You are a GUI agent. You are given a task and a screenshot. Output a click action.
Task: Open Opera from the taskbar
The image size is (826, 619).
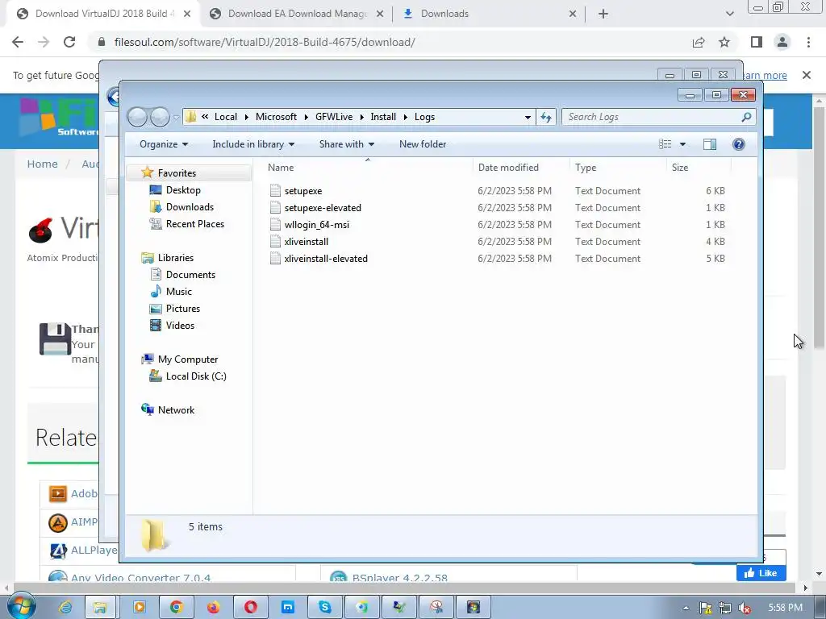250,608
